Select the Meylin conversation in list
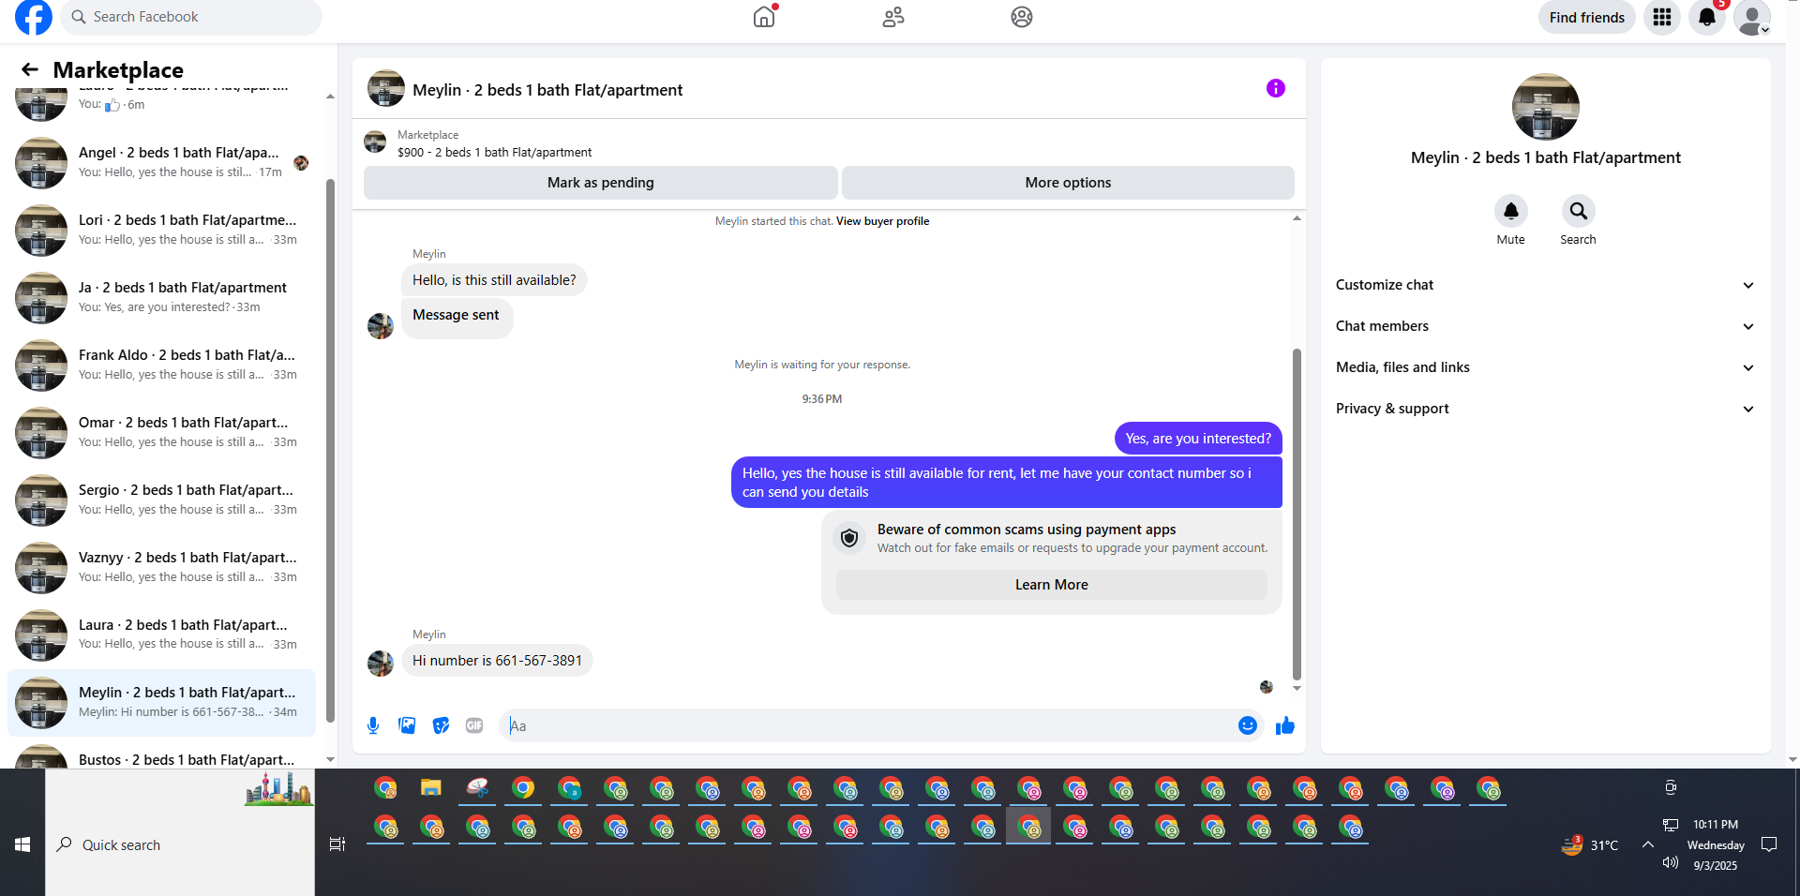Viewport: 1800px width, 896px height. [161, 703]
